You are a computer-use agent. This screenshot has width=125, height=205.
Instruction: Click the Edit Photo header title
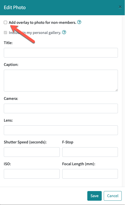15,7
